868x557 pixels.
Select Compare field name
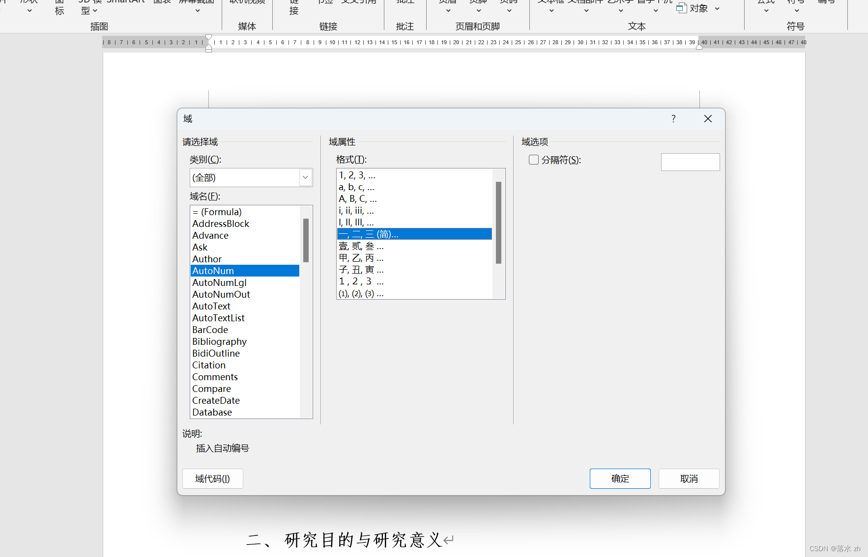[245, 389]
